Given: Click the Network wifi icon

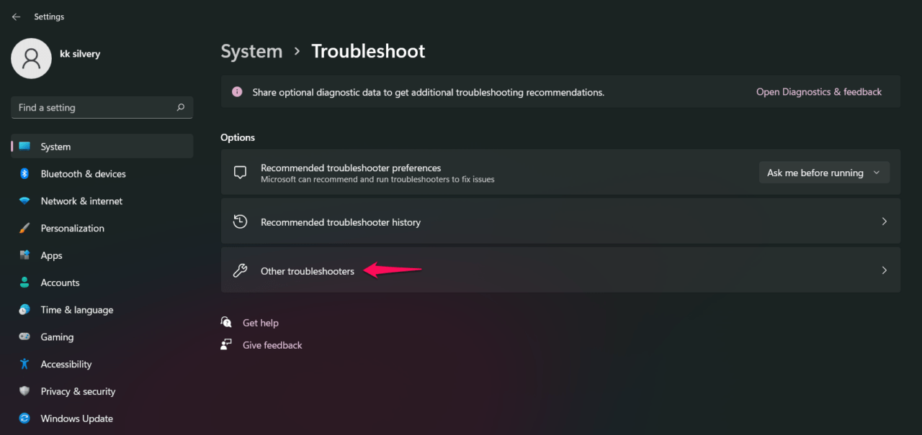Looking at the screenshot, I should [x=24, y=201].
